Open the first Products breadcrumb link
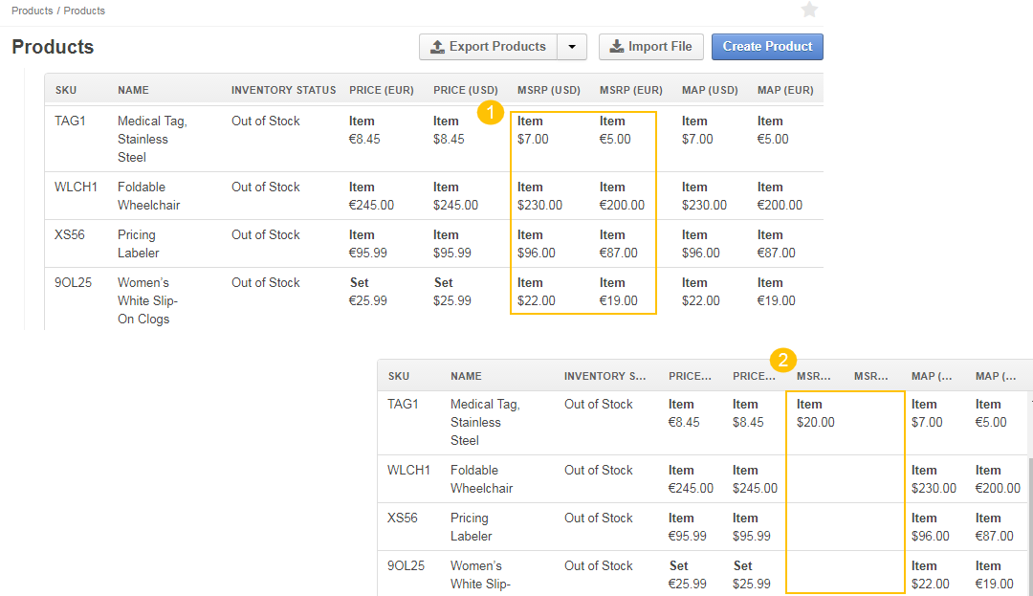This screenshot has width=1033, height=596. pyautogui.click(x=32, y=11)
